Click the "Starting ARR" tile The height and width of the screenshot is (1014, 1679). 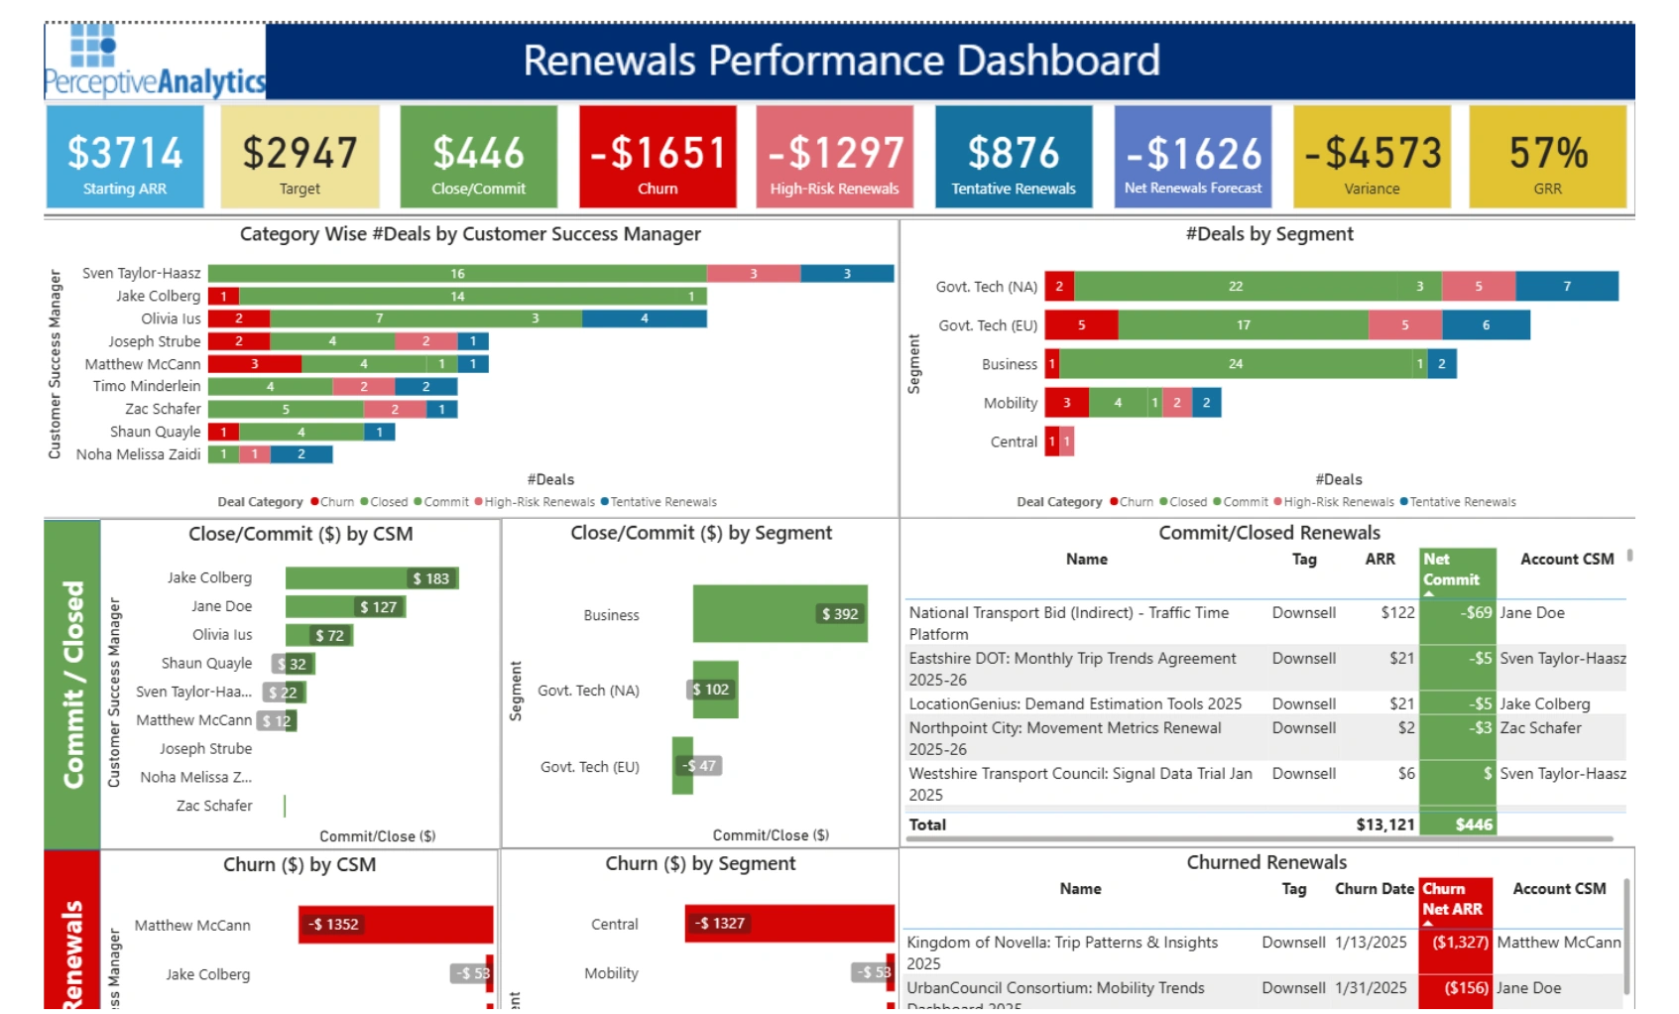tap(124, 157)
